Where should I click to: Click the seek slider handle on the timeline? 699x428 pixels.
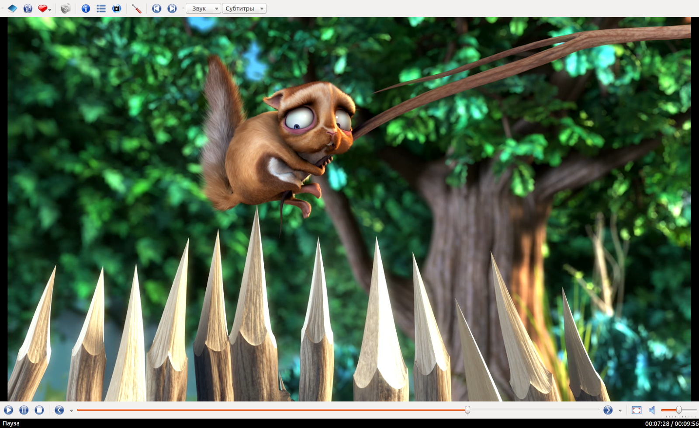(467, 410)
